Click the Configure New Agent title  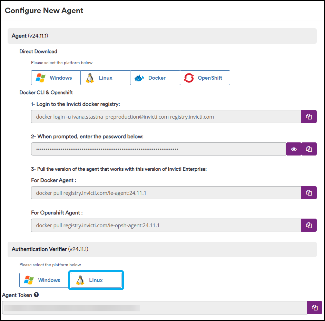44,10
